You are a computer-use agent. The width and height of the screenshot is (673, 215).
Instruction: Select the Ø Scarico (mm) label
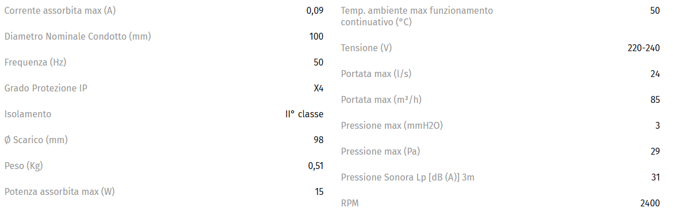tap(36, 140)
